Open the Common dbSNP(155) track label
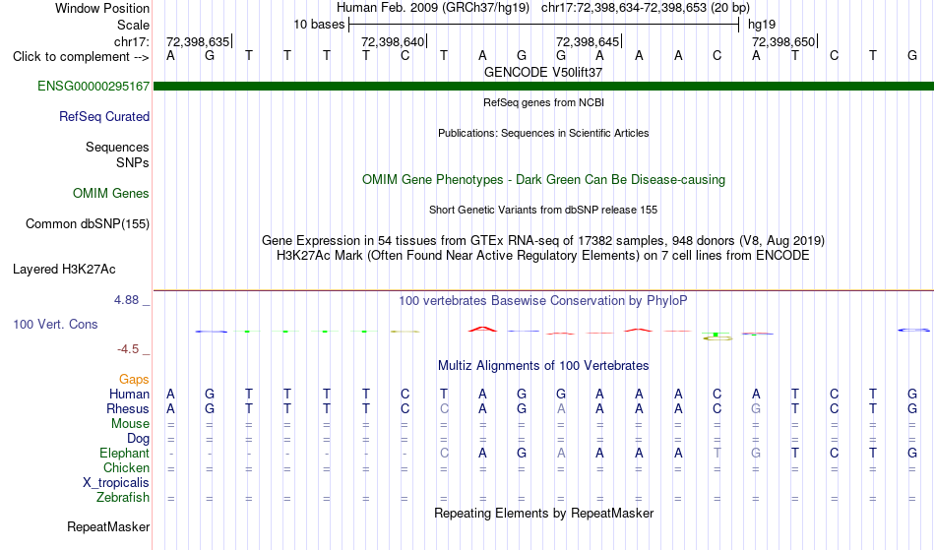The image size is (935, 550). point(87,223)
